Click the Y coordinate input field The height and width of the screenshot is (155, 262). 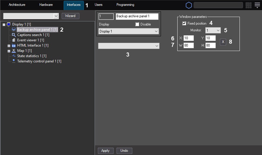(x=210, y=38)
